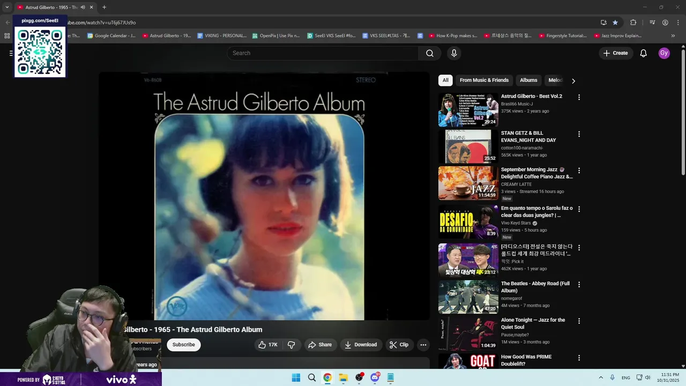This screenshot has width=686, height=386.
Task: Click the YouTube search field
Action: [x=323, y=53]
